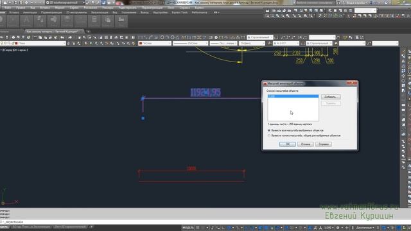Click the search keyword field in title bar
Screen dimensions: 411x231
[315, 3]
